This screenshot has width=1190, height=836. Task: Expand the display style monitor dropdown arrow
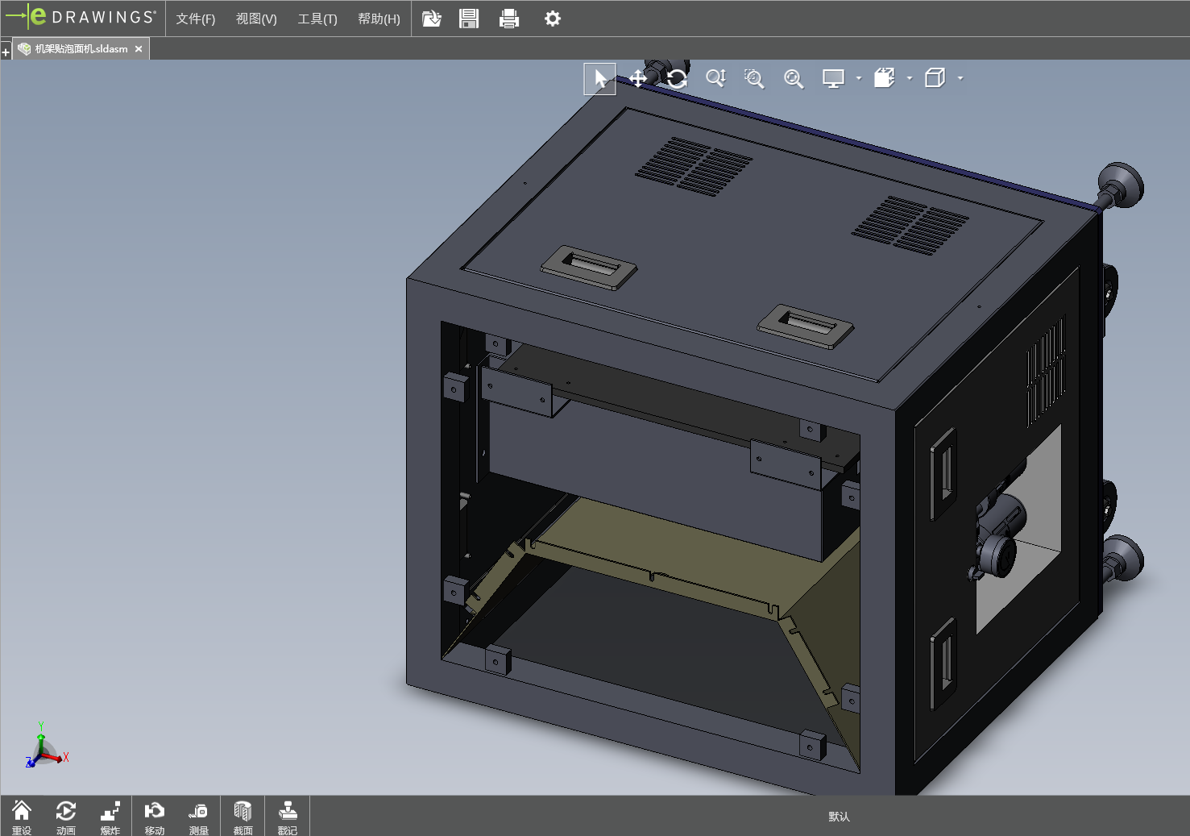point(859,78)
